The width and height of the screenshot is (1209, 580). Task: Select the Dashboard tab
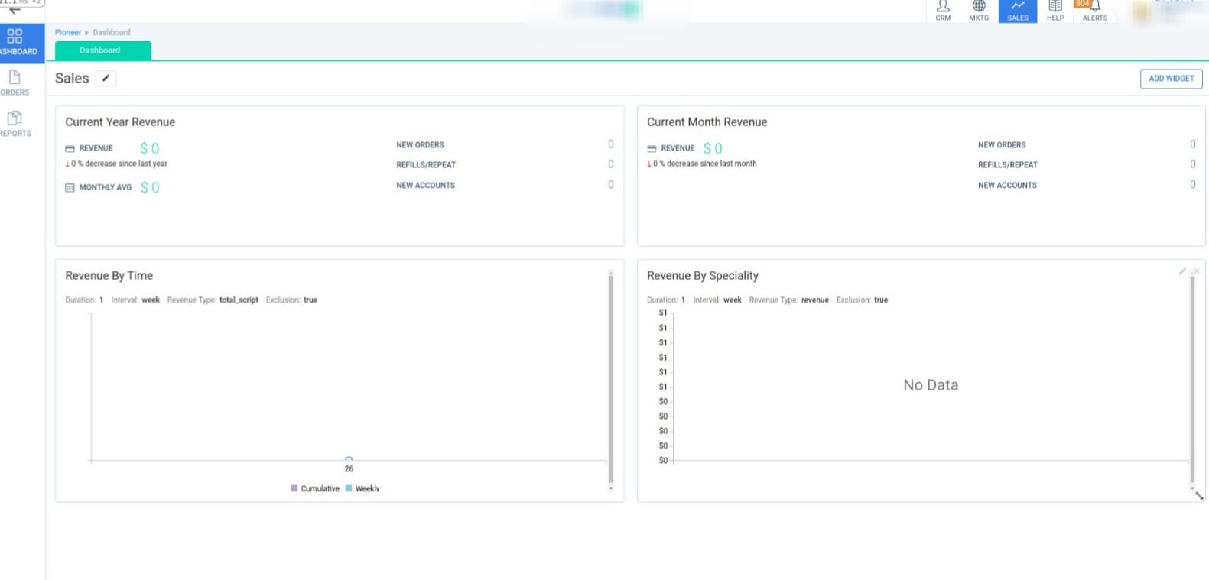(103, 50)
